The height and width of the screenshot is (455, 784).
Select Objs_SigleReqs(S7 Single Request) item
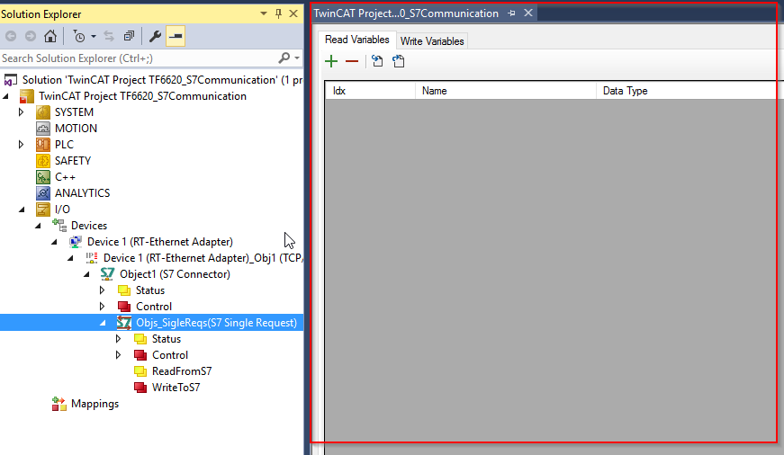(x=217, y=323)
